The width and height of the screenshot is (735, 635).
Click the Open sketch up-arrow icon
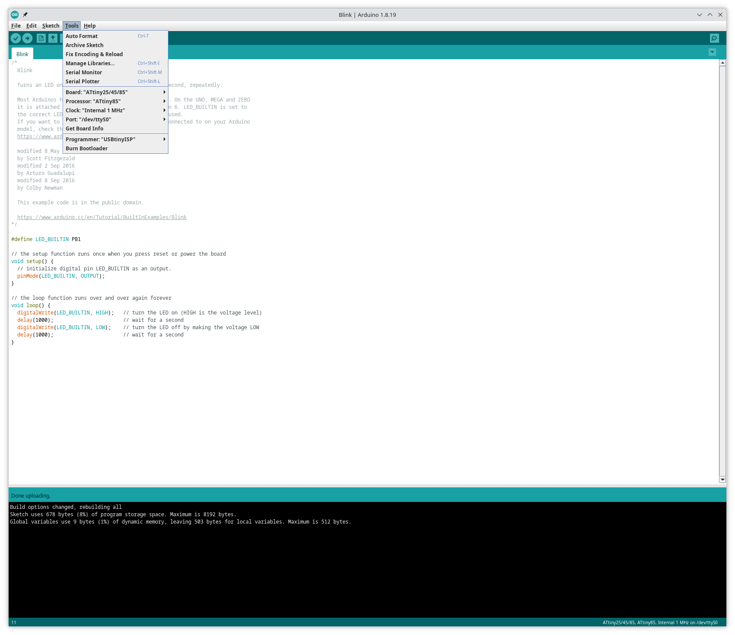(53, 38)
